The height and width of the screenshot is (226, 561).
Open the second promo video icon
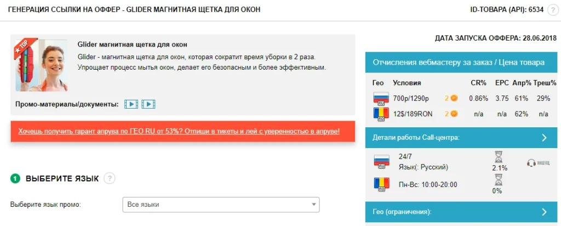point(148,104)
